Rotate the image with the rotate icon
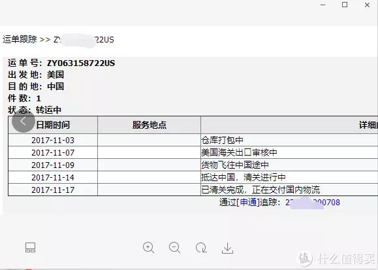 201,248
